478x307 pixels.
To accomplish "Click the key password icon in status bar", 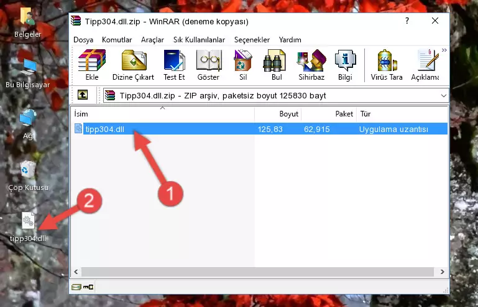I will tap(88, 286).
